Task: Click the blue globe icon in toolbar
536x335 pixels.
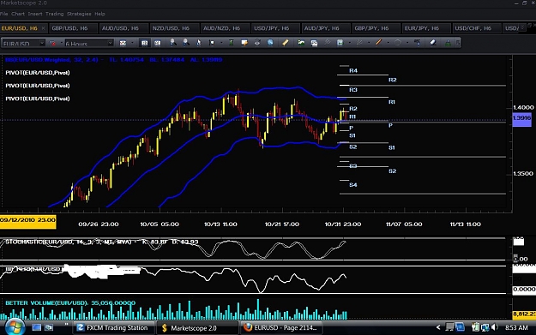Action: 270,42
